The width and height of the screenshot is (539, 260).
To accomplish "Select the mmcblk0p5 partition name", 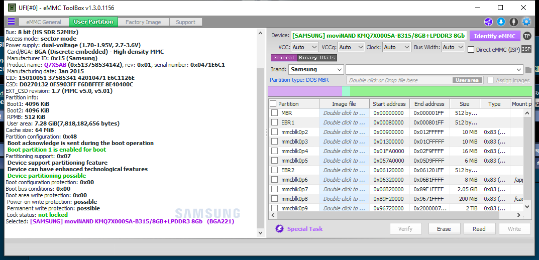I will [x=294, y=161].
